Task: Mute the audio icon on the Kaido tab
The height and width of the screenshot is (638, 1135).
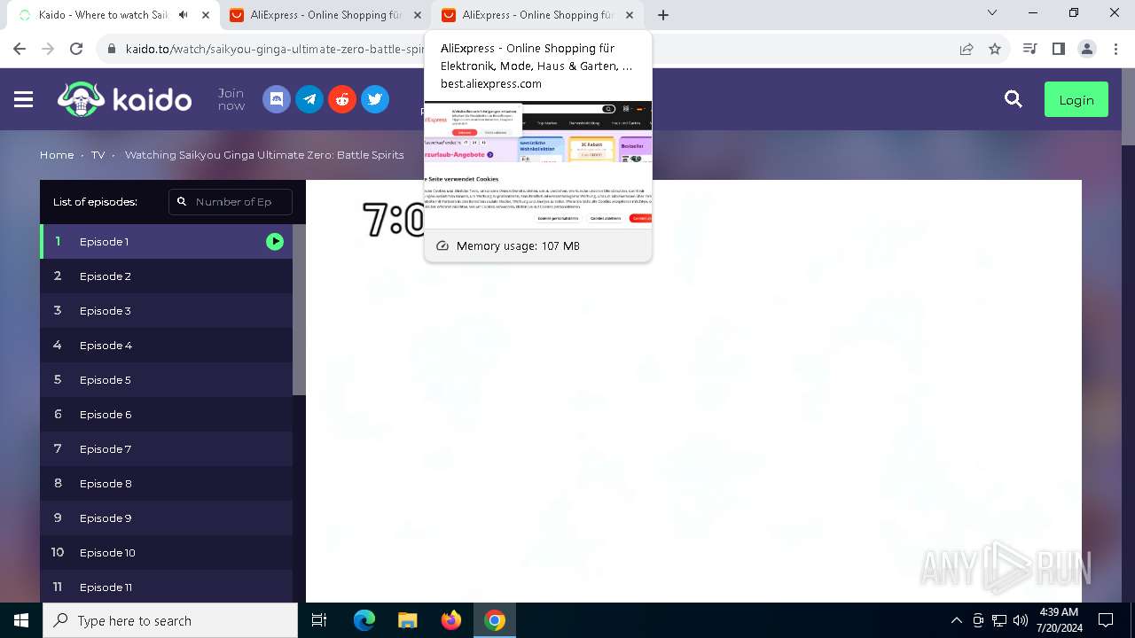Action: [x=184, y=15]
